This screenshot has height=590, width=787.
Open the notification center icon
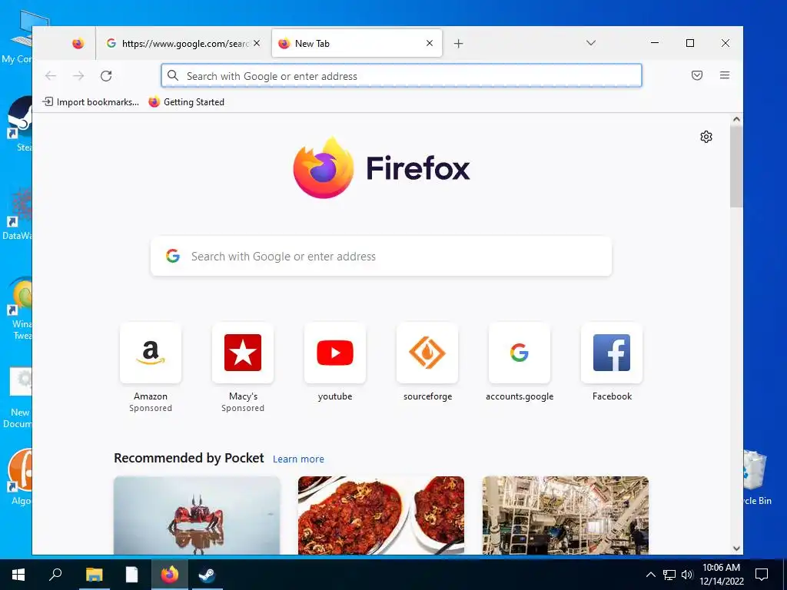coord(762,575)
